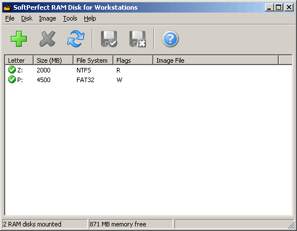Open the Image menu
Viewport: 297px width, 231px height.
(47, 18)
